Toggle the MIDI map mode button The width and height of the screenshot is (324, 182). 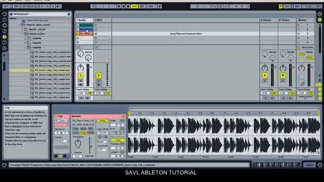(297, 7)
